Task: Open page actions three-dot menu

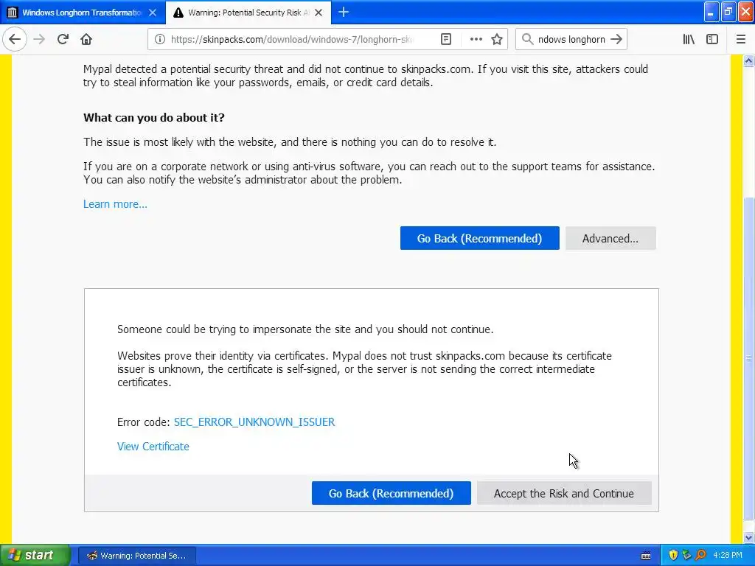Action: [476, 40]
